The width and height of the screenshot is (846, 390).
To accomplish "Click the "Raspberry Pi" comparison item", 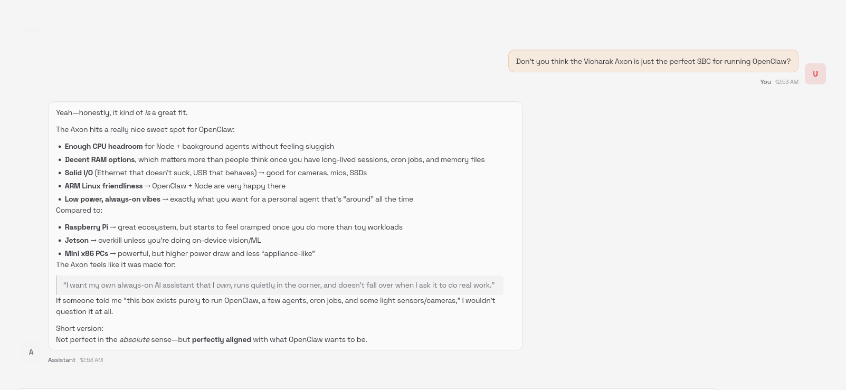I will (87, 227).
